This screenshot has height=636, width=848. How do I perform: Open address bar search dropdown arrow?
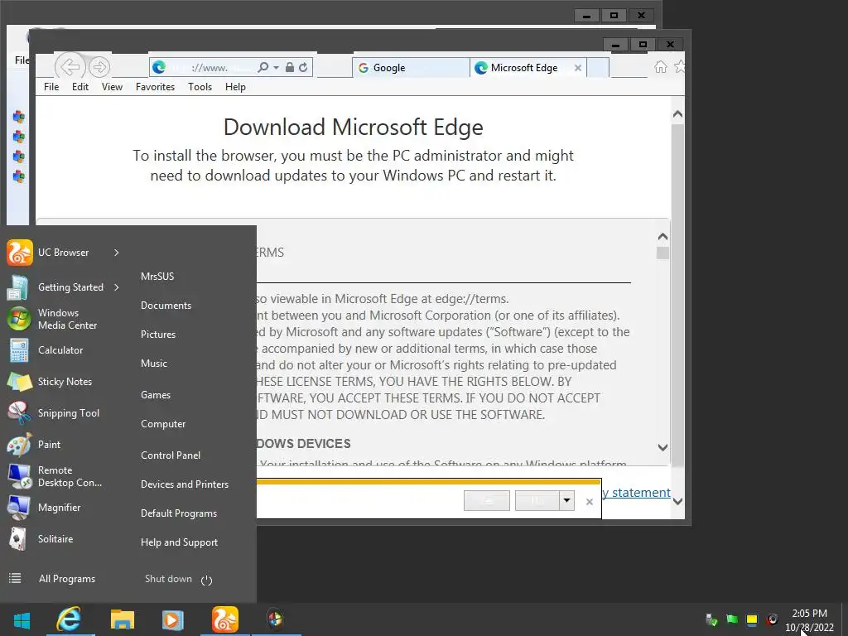point(276,68)
